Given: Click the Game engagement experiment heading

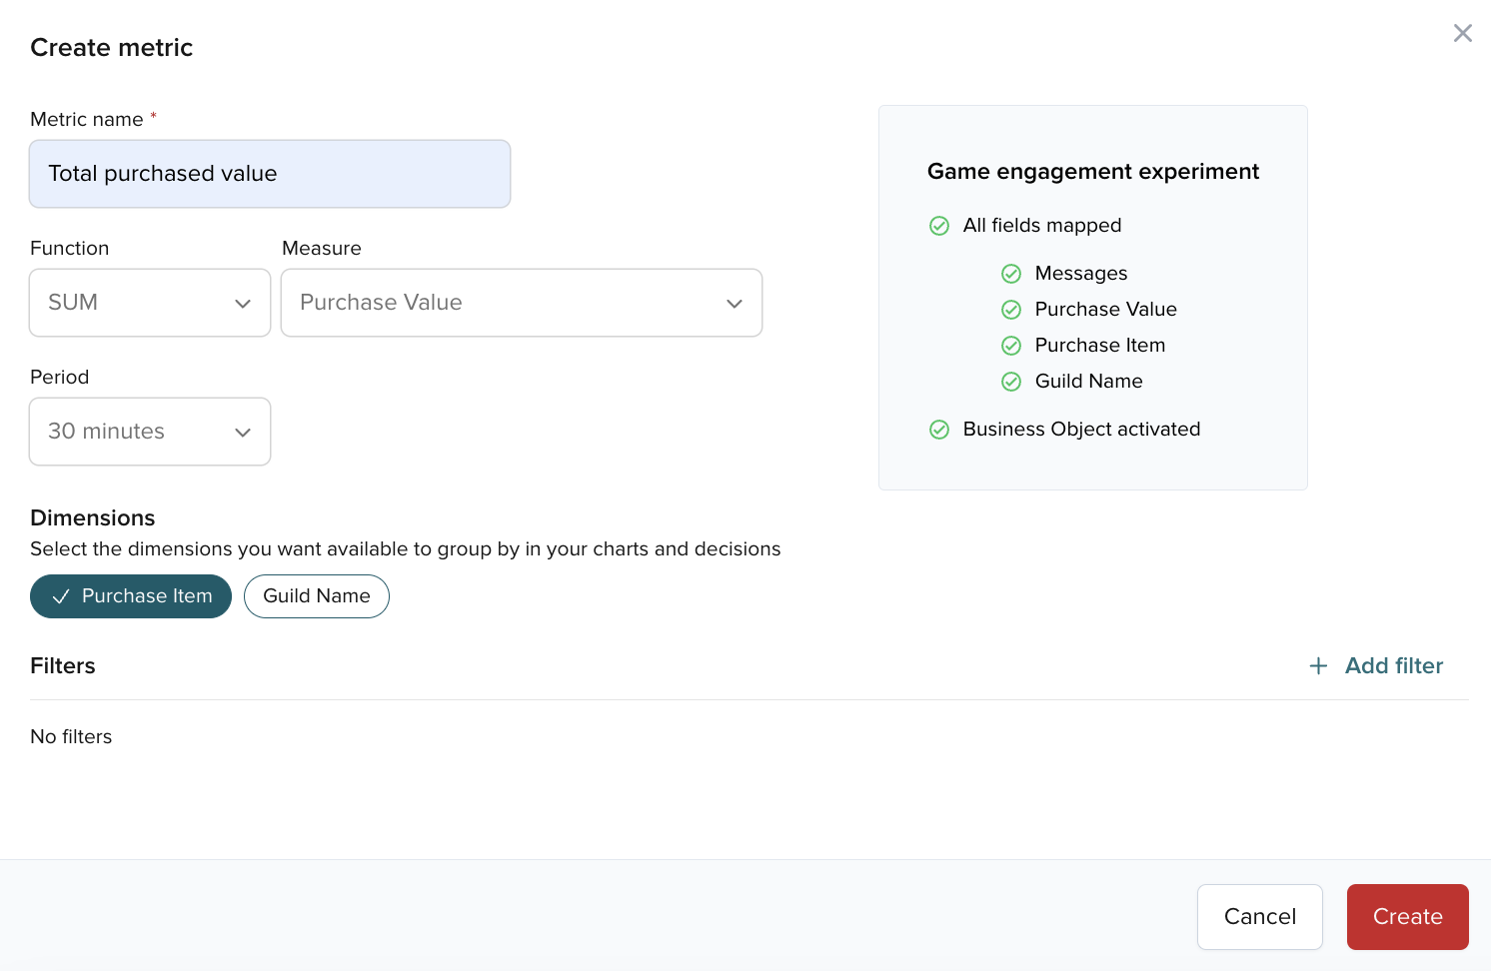Looking at the screenshot, I should pyautogui.click(x=1092, y=171).
